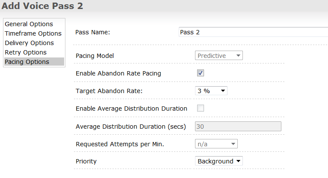Open Requested Attempts per Min. dropdown

point(216,144)
